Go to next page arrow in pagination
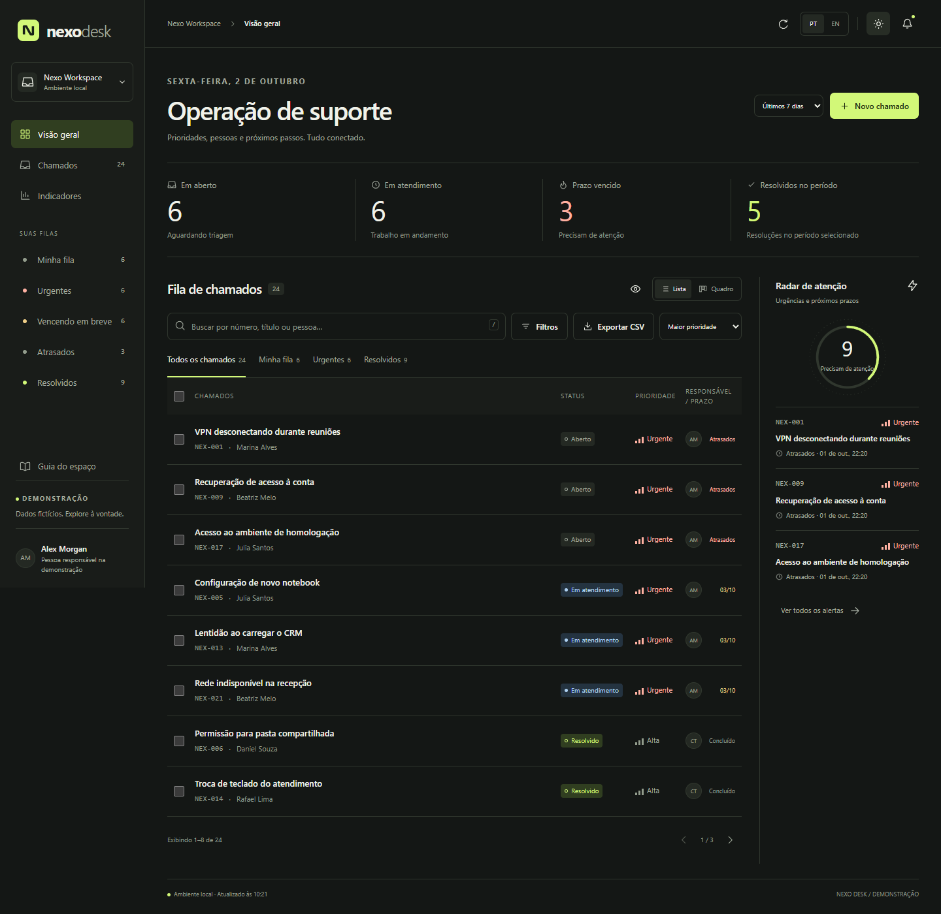941x914 pixels. tap(730, 840)
